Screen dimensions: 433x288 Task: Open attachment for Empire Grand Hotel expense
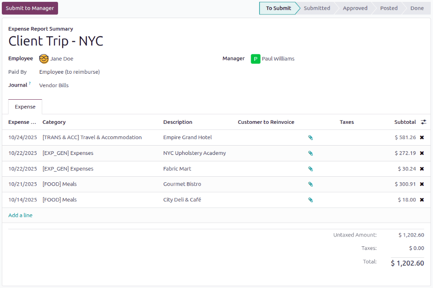(x=310, y=138)
